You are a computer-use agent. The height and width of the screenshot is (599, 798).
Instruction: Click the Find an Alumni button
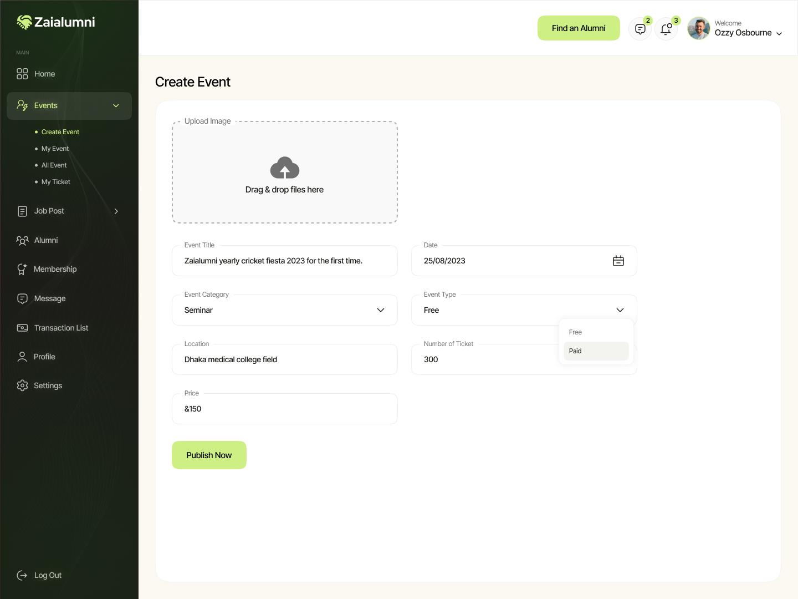pos(579,28)
